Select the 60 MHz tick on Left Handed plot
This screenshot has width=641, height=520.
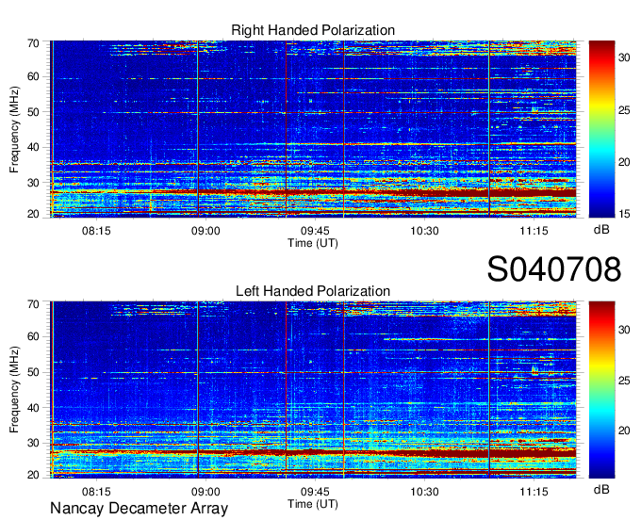click(x=33, y=336)
